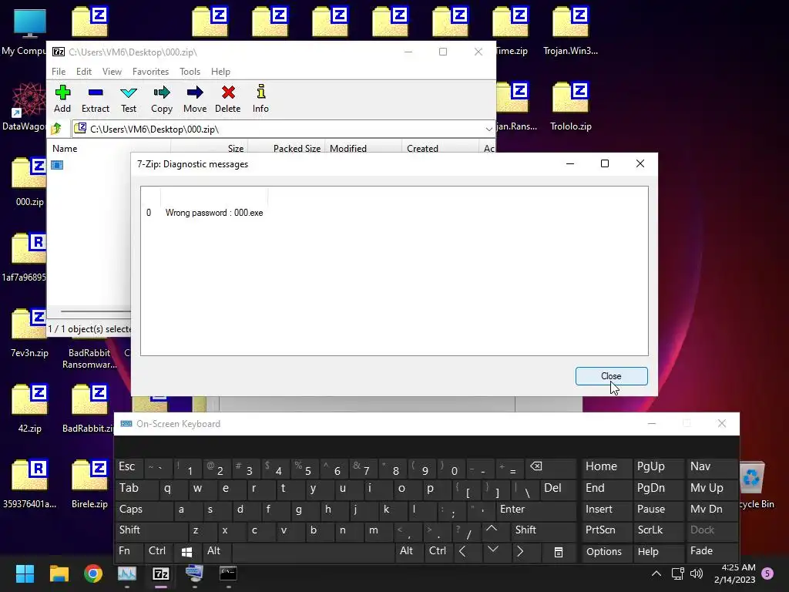Viewport: 789px width, 592px height.
Task: Select the file entry icon in archive list
Action: pyautogui.click(x=57, y=165)
